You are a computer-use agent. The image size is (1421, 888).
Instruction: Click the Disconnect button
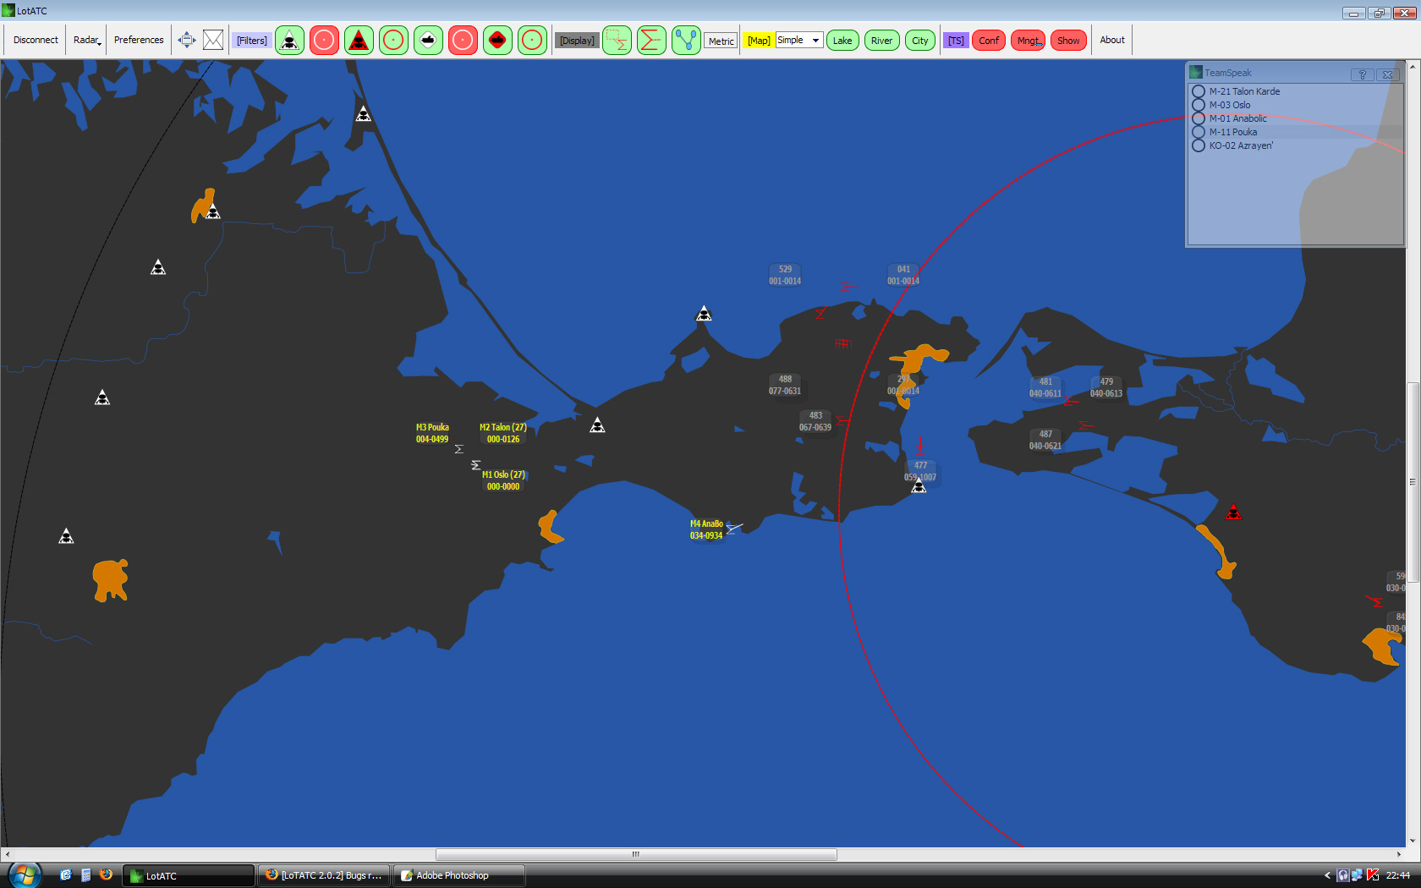click(x=36, y=40)
